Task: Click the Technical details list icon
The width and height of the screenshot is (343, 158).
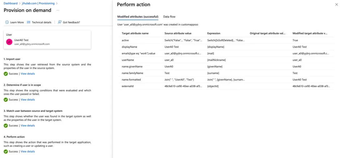Action: click(29, 22)
